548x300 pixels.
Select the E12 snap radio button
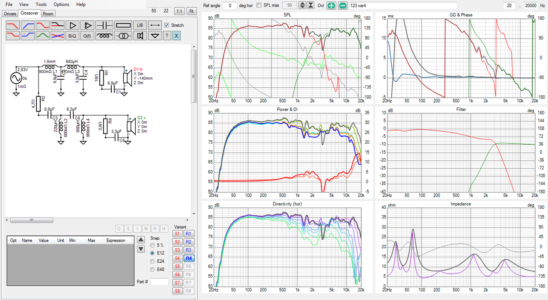(153, 253)
